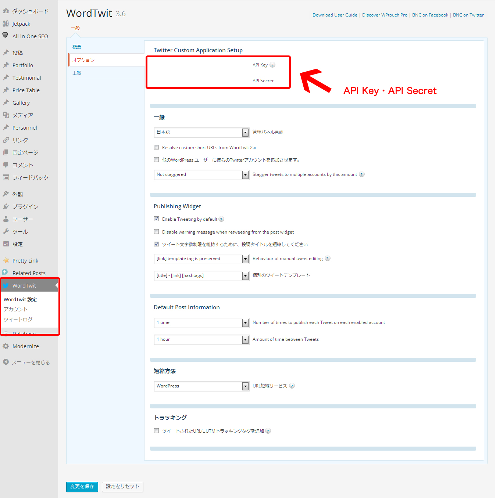Click the media icon beside メディア
Image resolution: width=496 pixels, height=498 pixels.
coord(6,115)
